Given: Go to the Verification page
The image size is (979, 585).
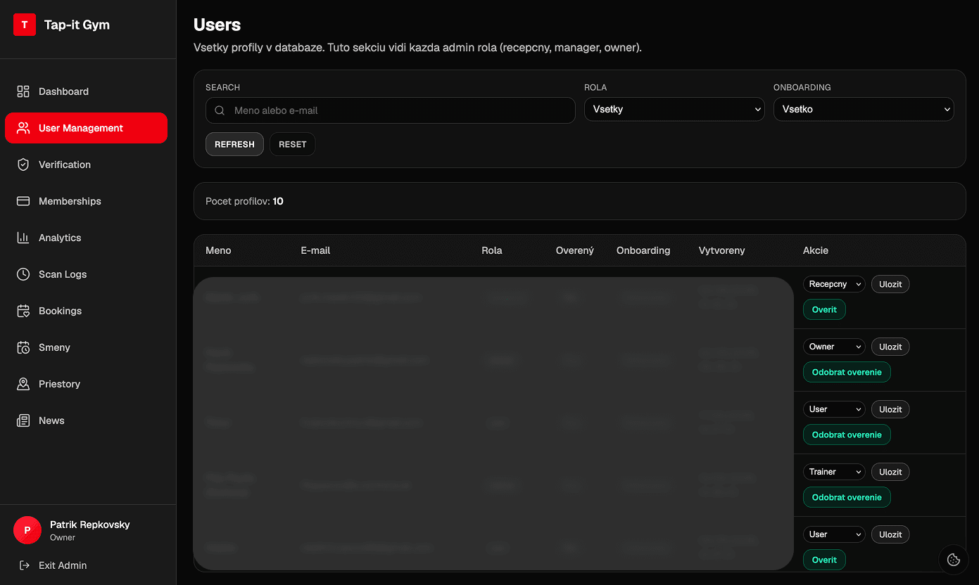Looking at the screenshot, I should pos(86,165).
